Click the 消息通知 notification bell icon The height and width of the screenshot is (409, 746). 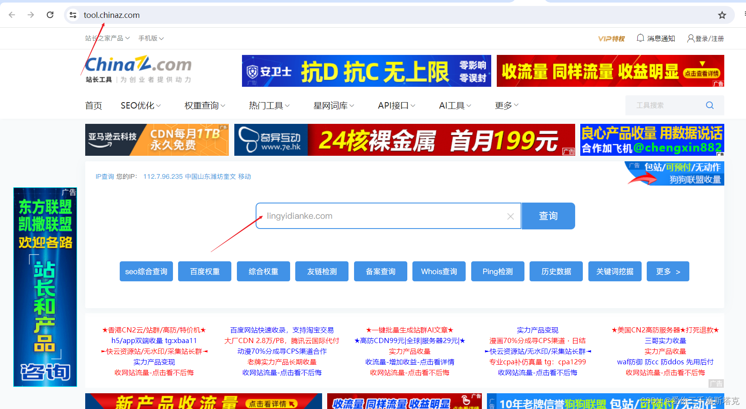click(640, 38)
